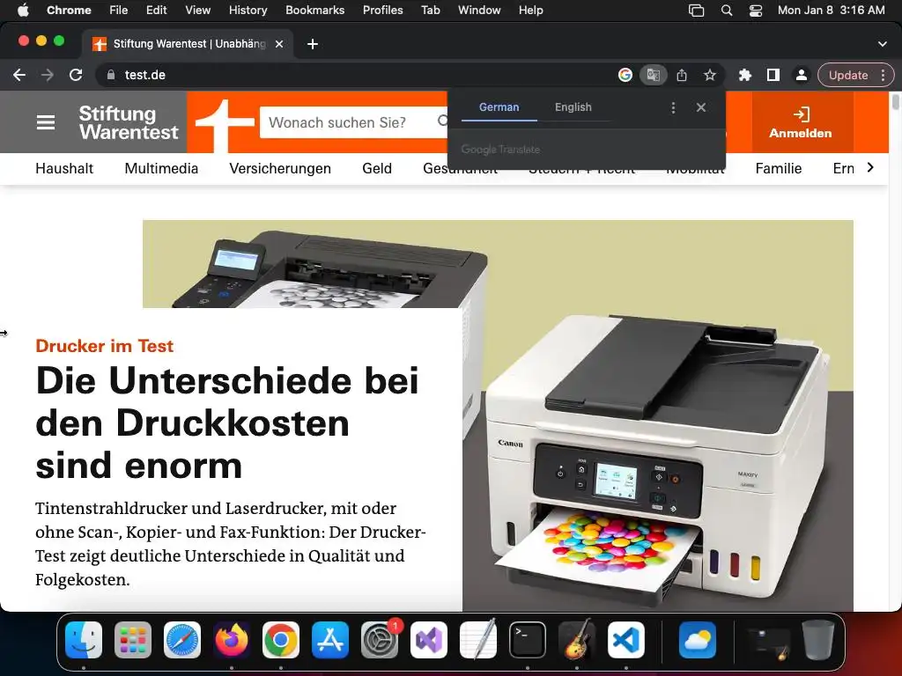
Task: Launch Safari from the Dock
Action: click(x=182, y=640)
